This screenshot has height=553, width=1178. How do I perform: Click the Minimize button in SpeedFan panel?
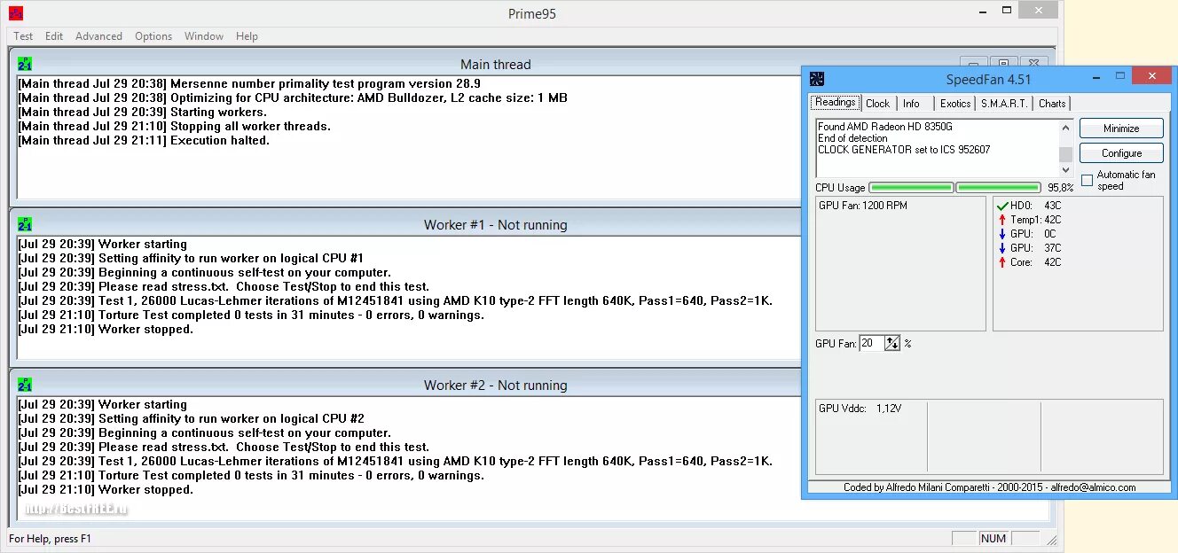[1121, 129]
